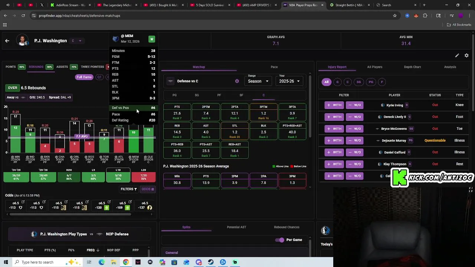This screenshot has height=267, width=475.
Task: Go back using the arrow beside P.J. Washington
Action: tap(7, 41)
